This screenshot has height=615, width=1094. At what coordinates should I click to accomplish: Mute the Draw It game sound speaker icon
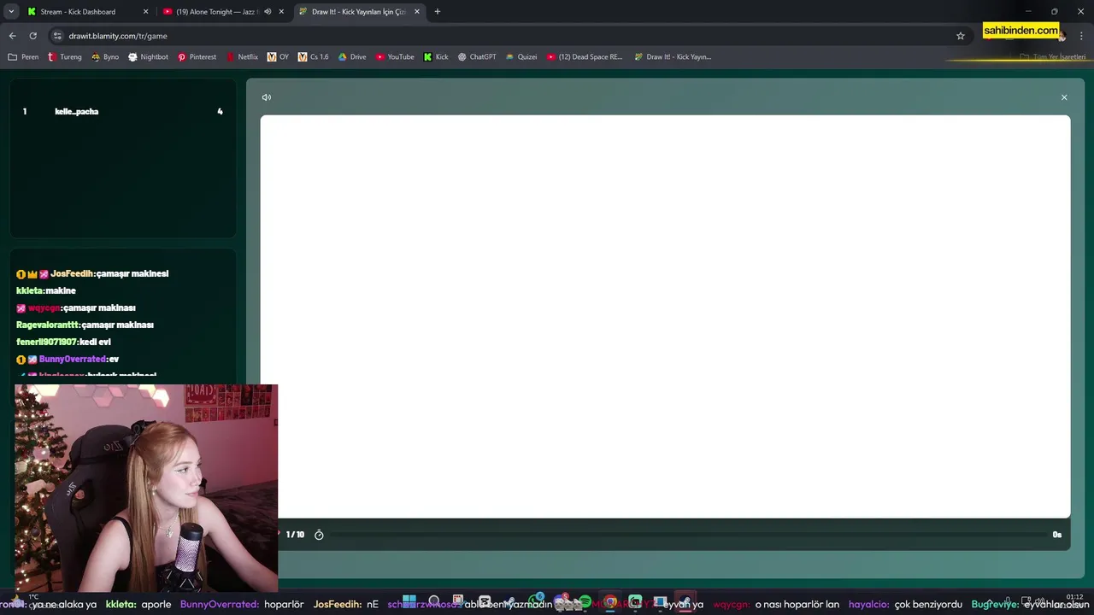(x=267, y=97)
